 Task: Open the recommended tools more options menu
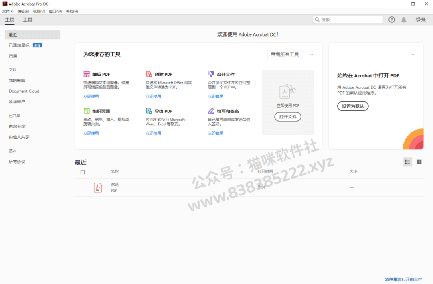(311, 55)
